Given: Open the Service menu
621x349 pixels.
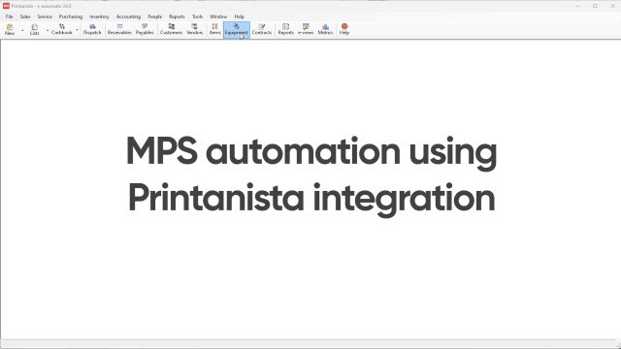Looking at the screenshot, I should (x=45, y=16).
